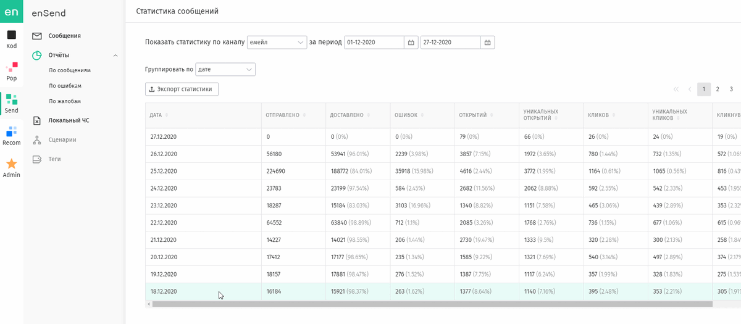Open the емейл channel dropdown
Viewport: 741px width, 324px height.
click(x=277, y=43)
